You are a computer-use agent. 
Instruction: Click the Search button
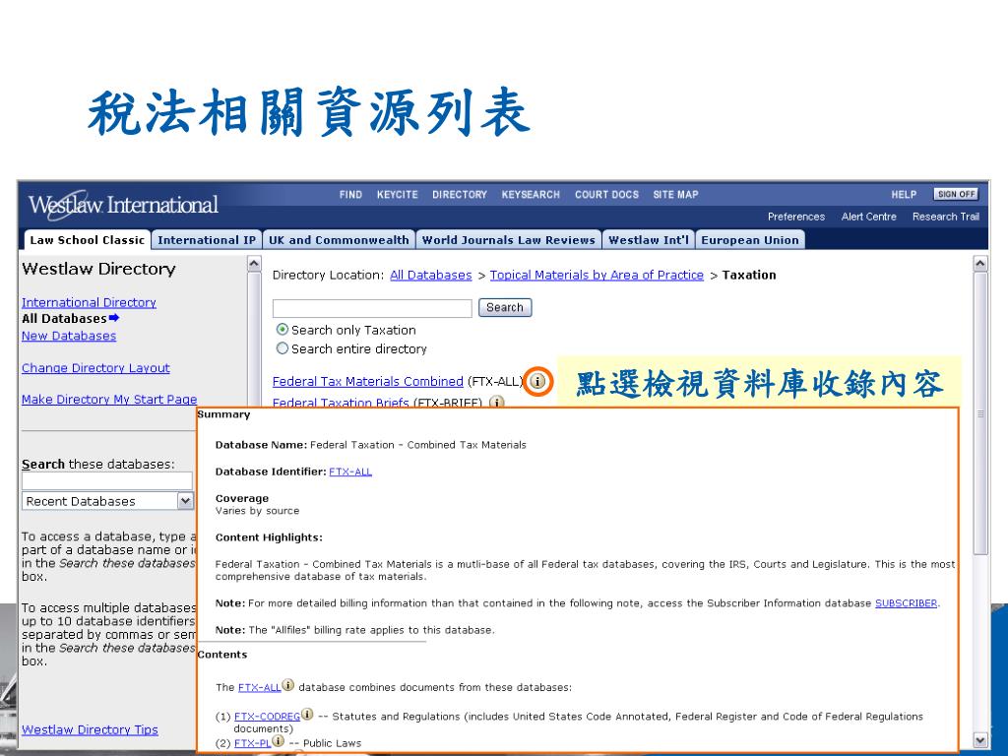coord(505,307)
